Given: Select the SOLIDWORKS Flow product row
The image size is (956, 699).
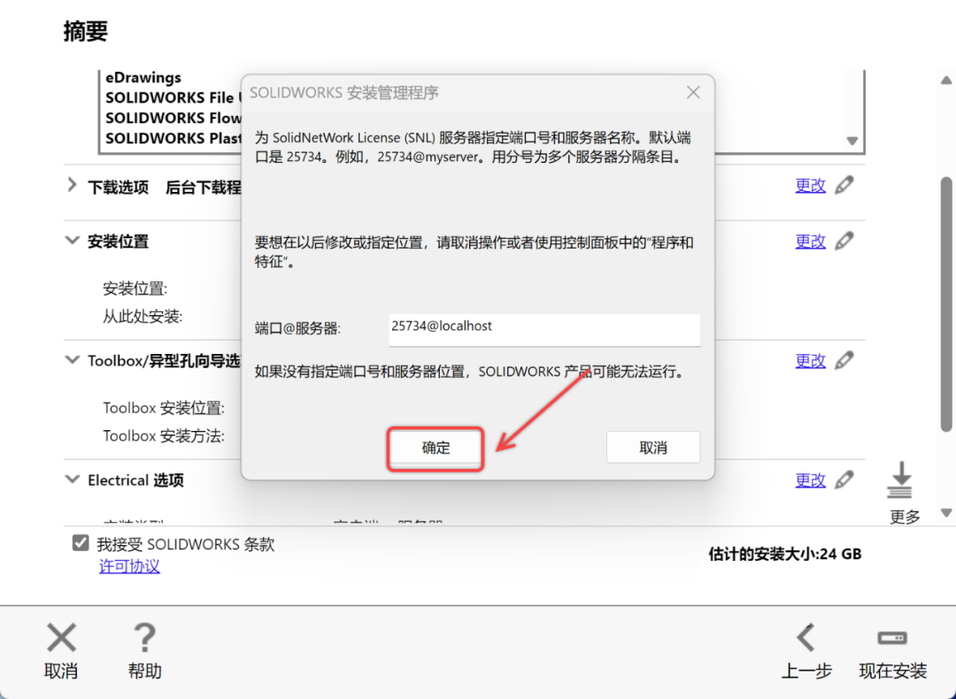Looking at the screenshot, I should point(173,119).
